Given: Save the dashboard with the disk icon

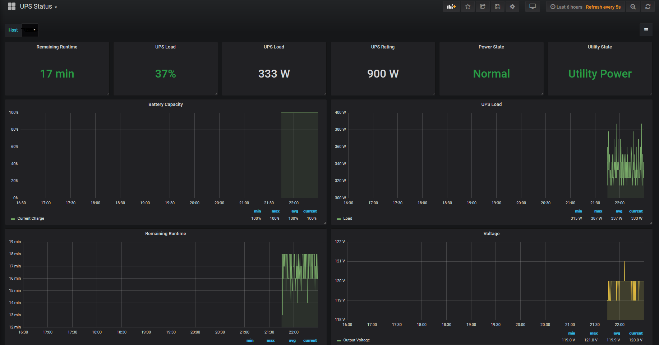Looking at the screenshot, I should tap(497, 6).
